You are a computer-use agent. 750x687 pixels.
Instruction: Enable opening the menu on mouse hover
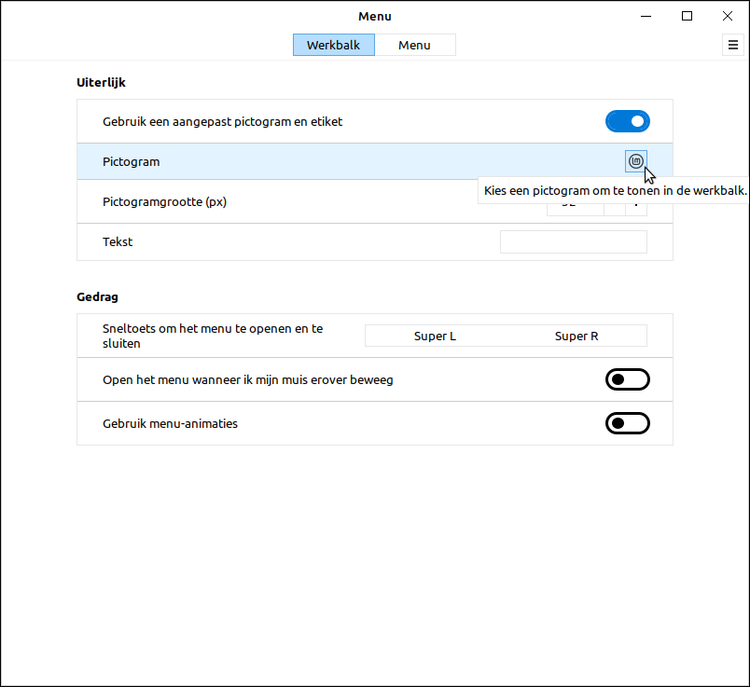(627, 379)
